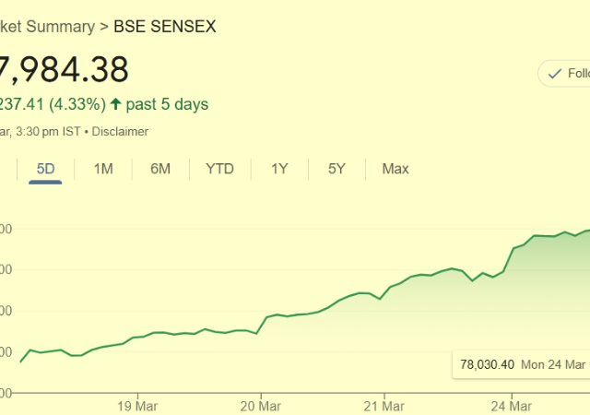Select the 5Y chart range

tap(336, 169)
